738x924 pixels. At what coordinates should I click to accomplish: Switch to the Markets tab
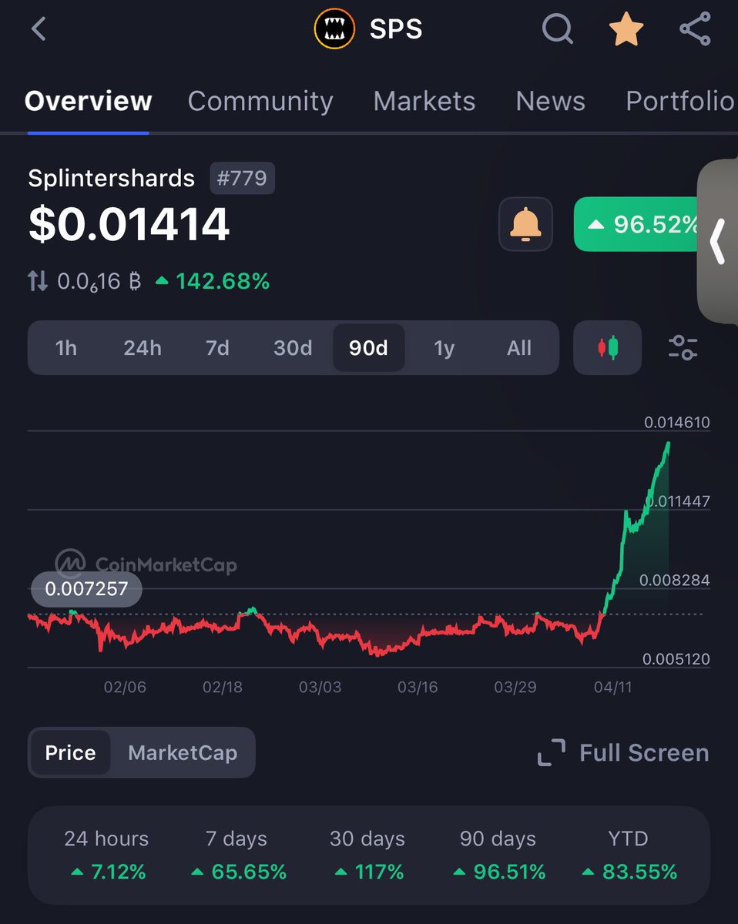[424, 101]
